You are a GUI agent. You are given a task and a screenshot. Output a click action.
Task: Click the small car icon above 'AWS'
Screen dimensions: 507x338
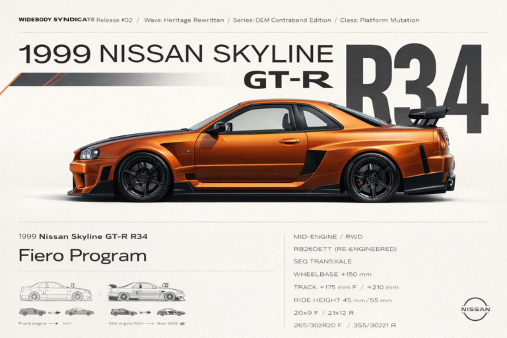pos(79,312)
